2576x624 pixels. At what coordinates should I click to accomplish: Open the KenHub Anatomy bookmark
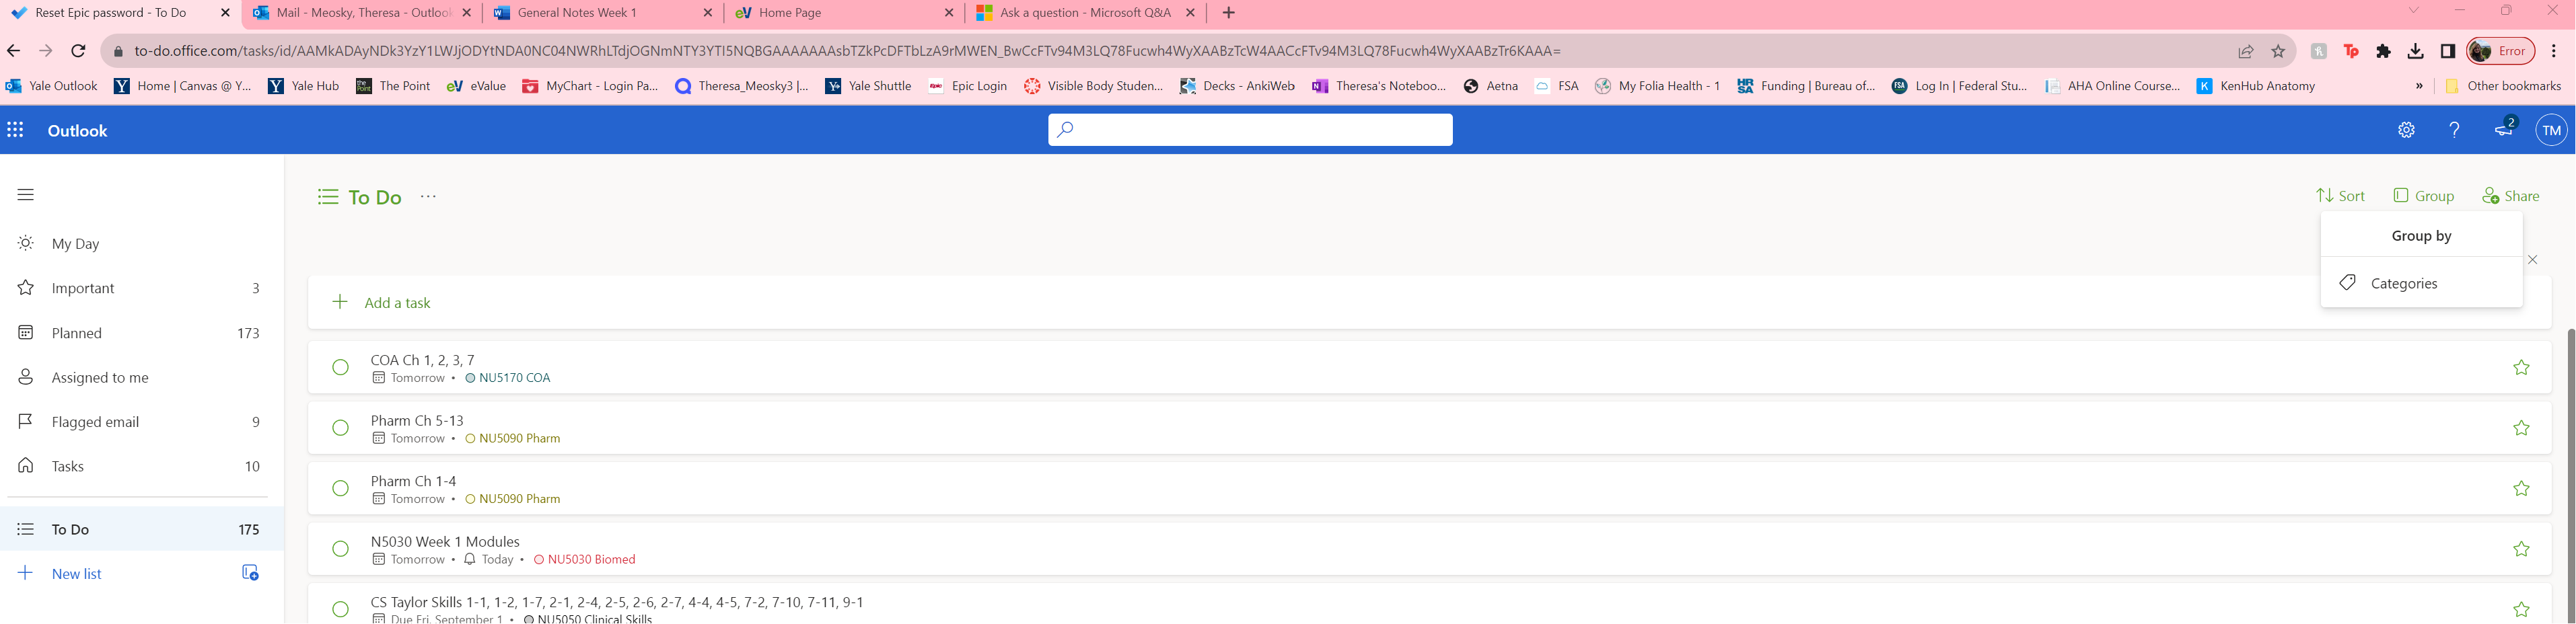click(2255, 86)
